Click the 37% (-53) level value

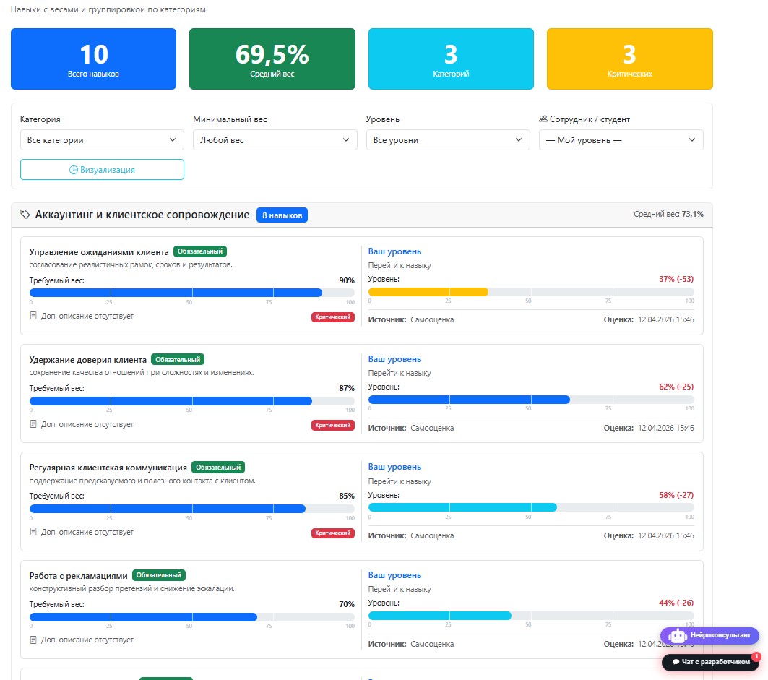point(676,279)
